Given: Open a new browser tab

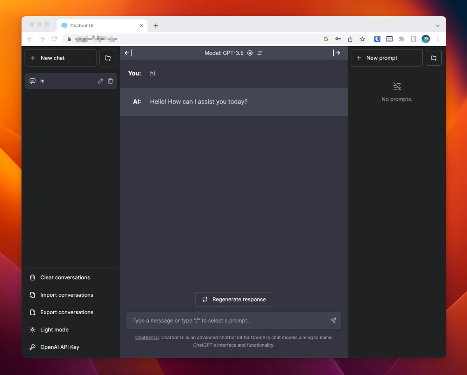Looking at the screenshot, I should [x=156, y=26].
